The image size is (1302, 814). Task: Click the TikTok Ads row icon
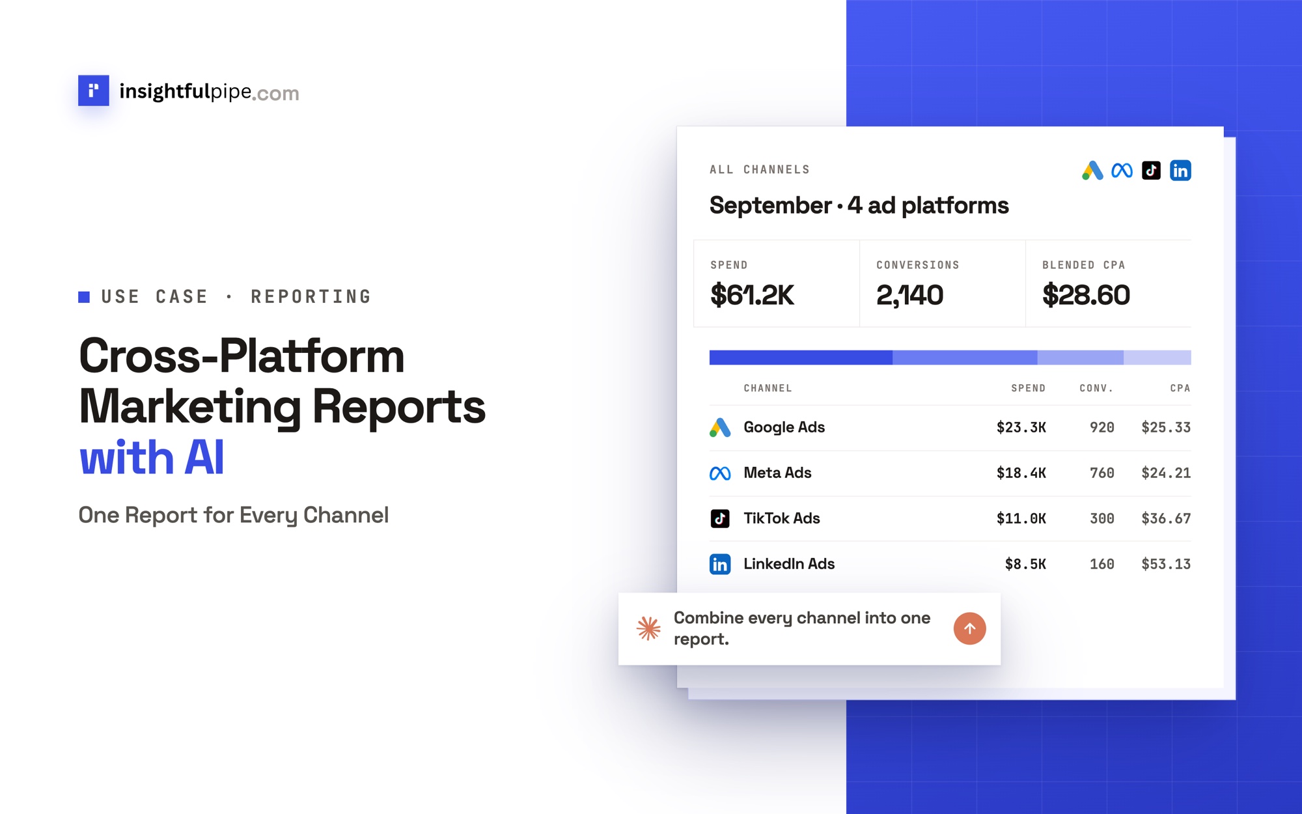pyautogui.click(x=720, y=518)
